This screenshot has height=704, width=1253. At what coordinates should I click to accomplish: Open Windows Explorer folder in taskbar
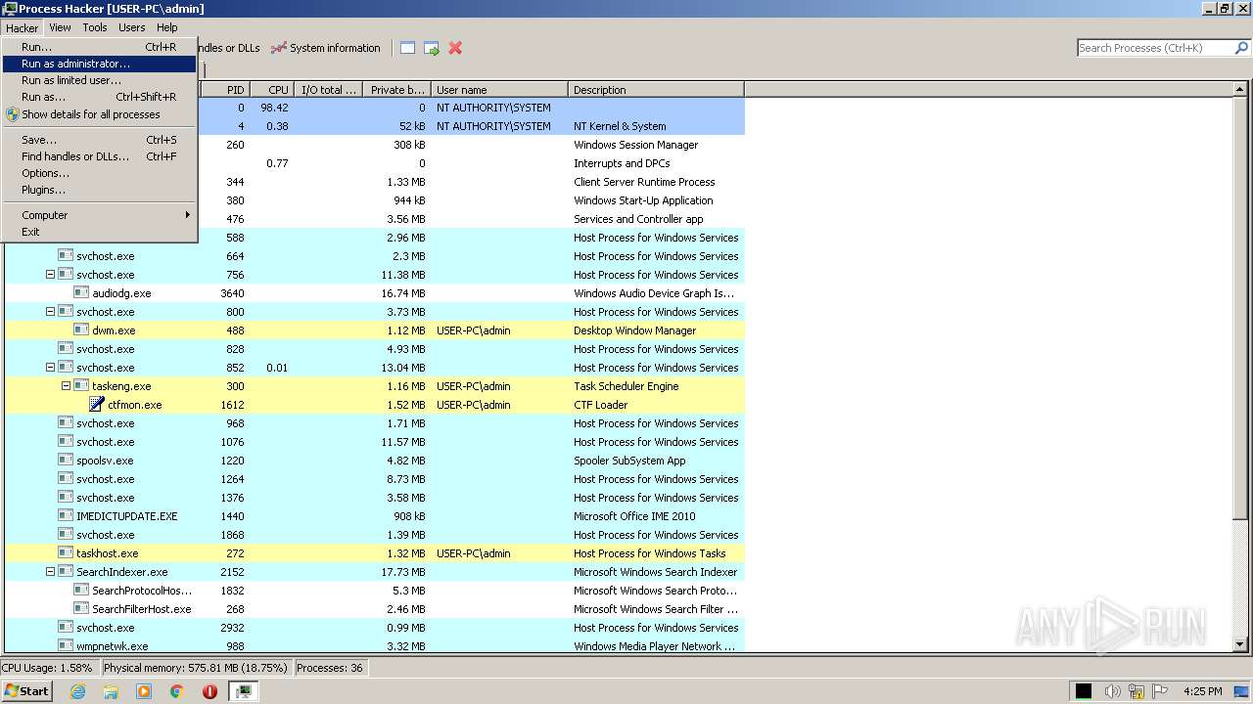pyautogui.click(x=111, y=691)
